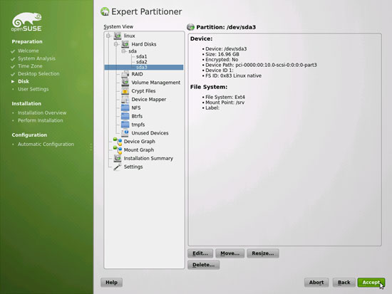Open the RAID label in tree
The image size is (392, 294).
(138, 74)
